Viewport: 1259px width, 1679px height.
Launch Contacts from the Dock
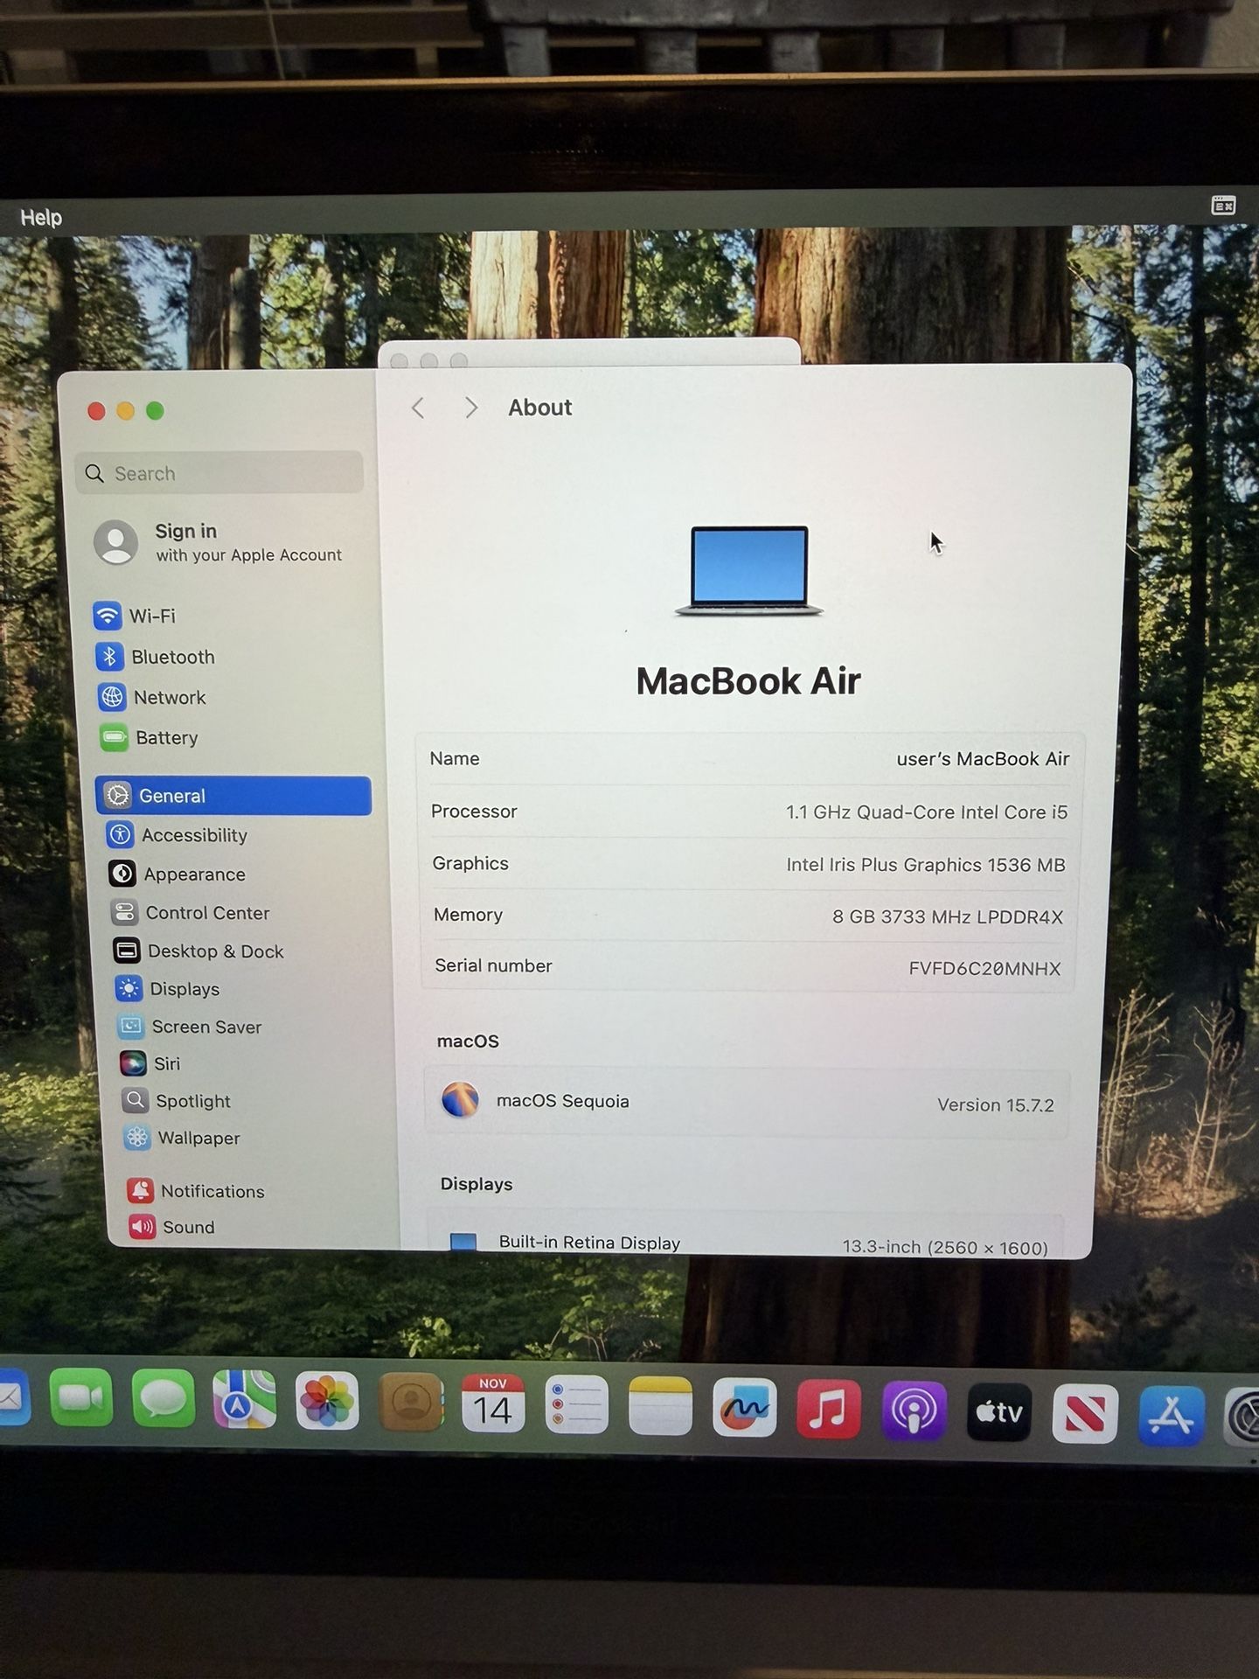(x=411, y=1403)
